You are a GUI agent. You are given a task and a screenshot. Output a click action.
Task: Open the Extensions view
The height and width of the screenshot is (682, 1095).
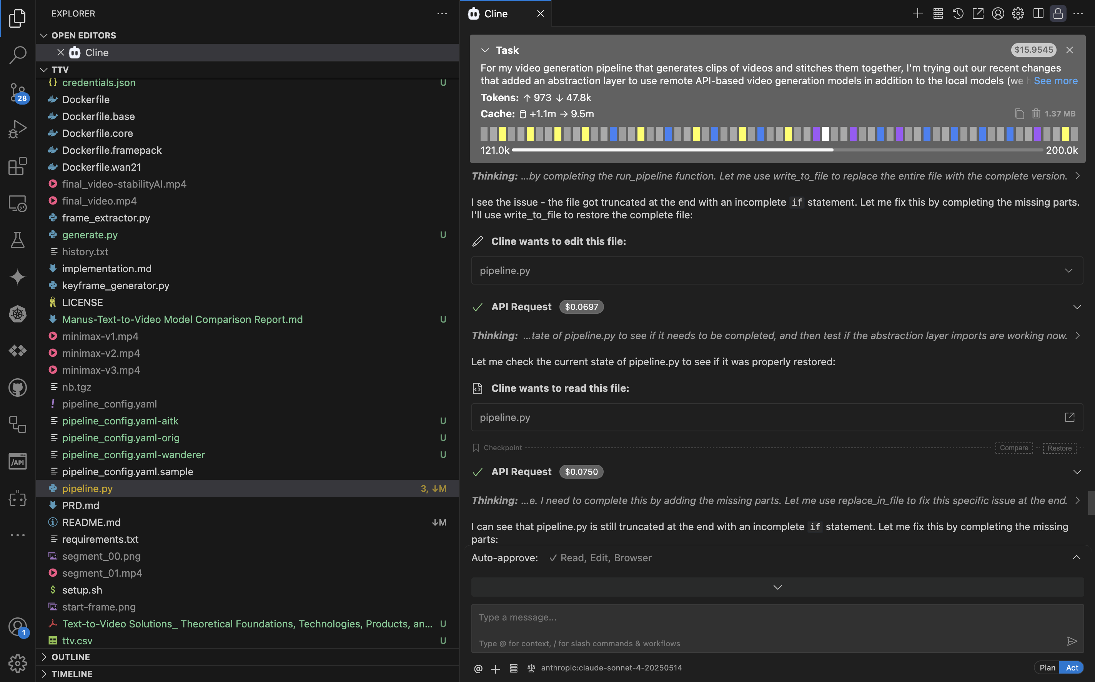tap(18, 166)
